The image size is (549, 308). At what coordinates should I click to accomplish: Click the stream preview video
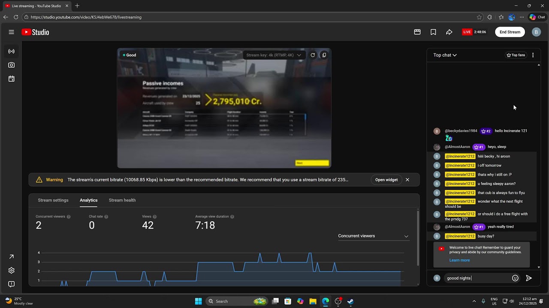tap(224, 108)
